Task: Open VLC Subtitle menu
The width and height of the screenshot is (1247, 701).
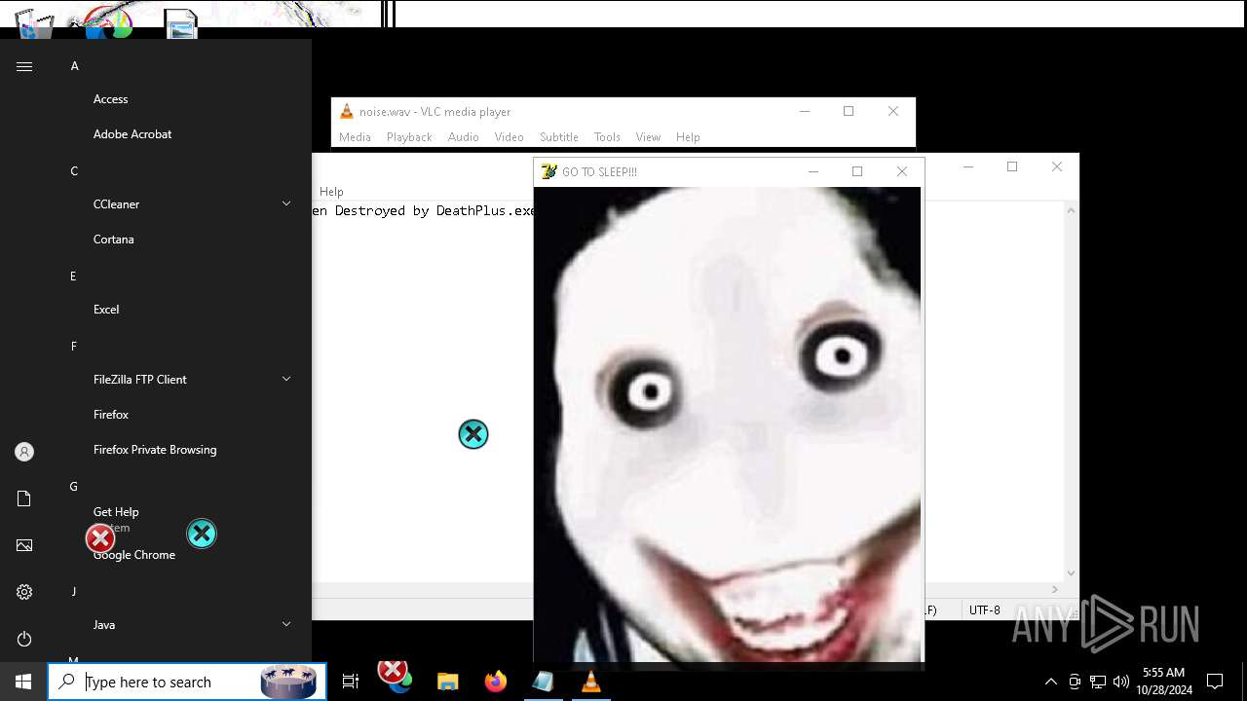Action: pyautogui.click(x=559, y=137)
